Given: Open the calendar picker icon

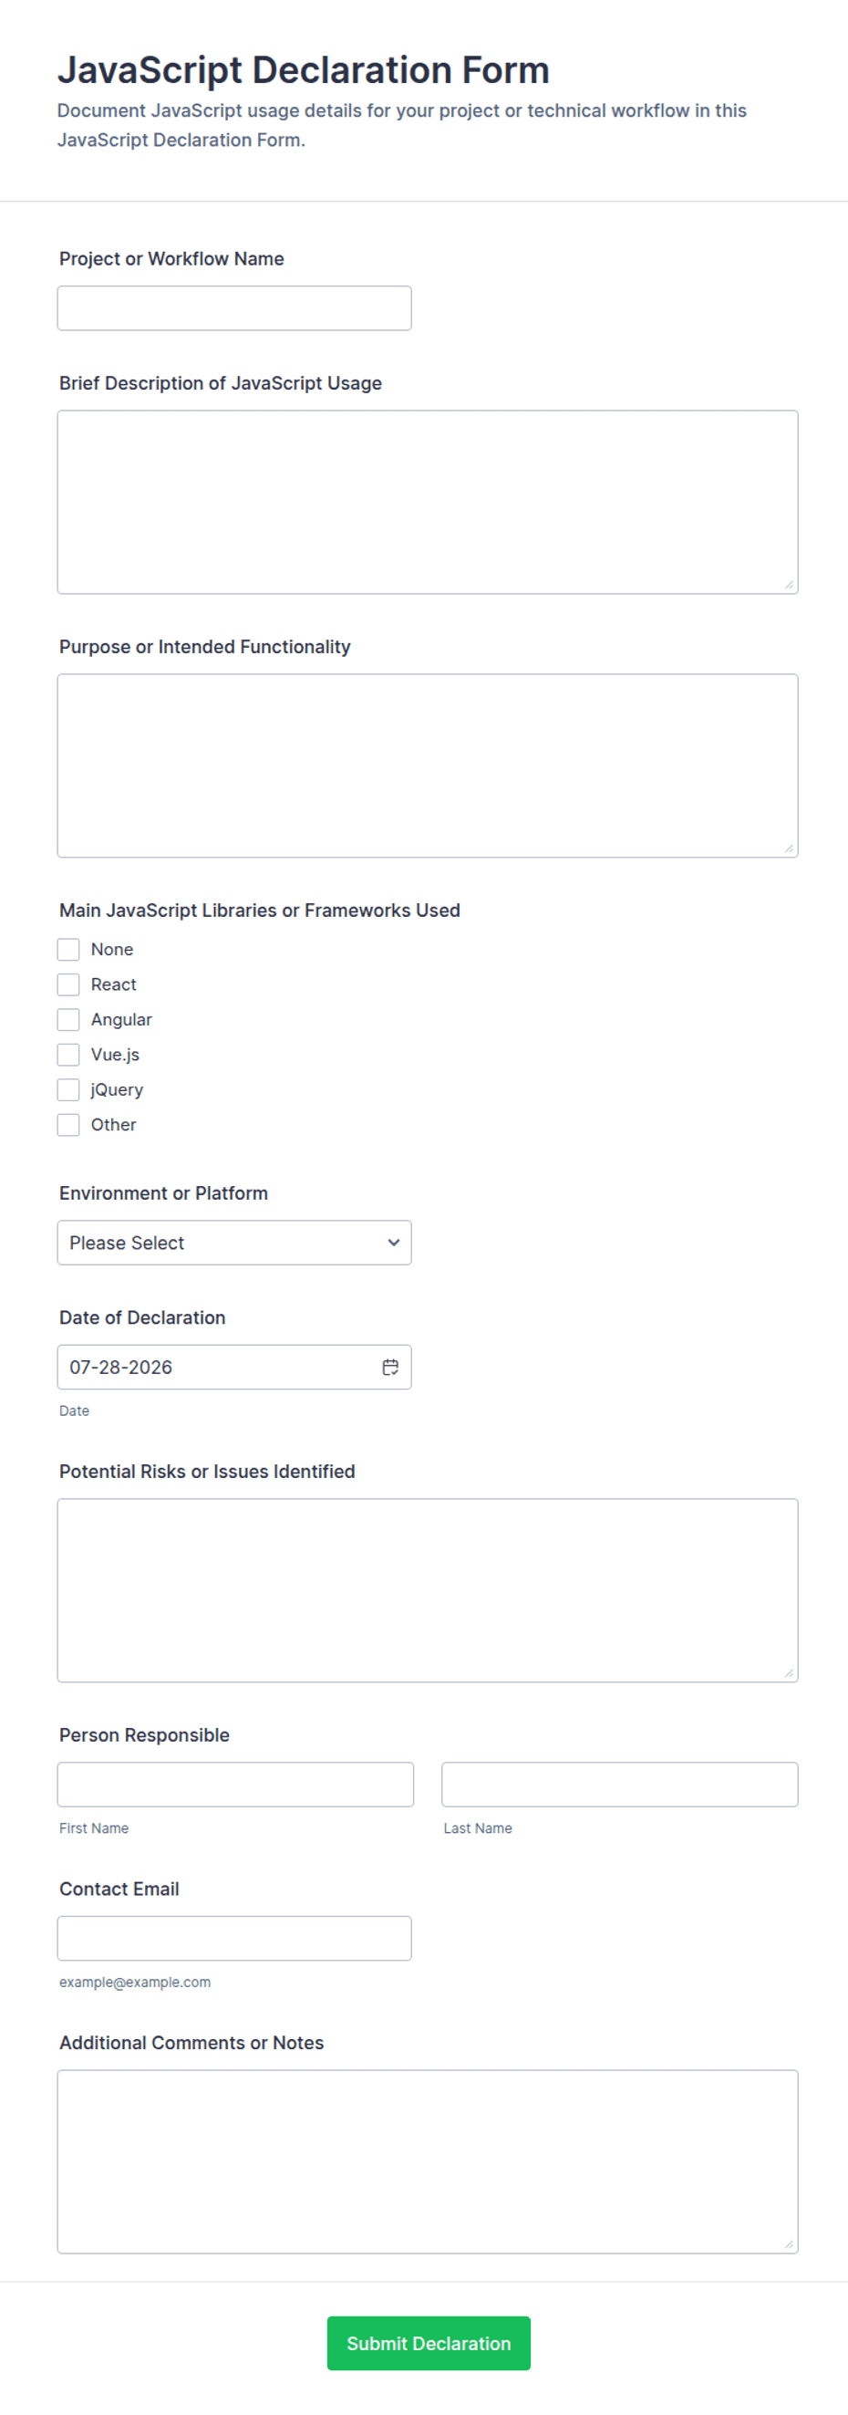Looking at the screenshot, I should pos(389,1367).
